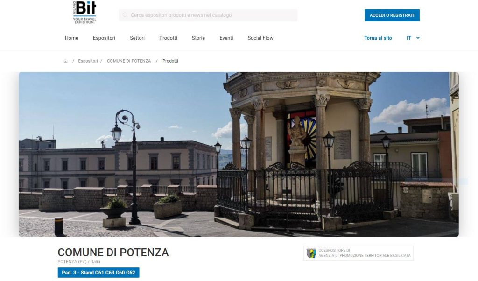The image size is (478, 281).
Task: Open the Prodotti navigation item
Action: [x=168, y=38]
